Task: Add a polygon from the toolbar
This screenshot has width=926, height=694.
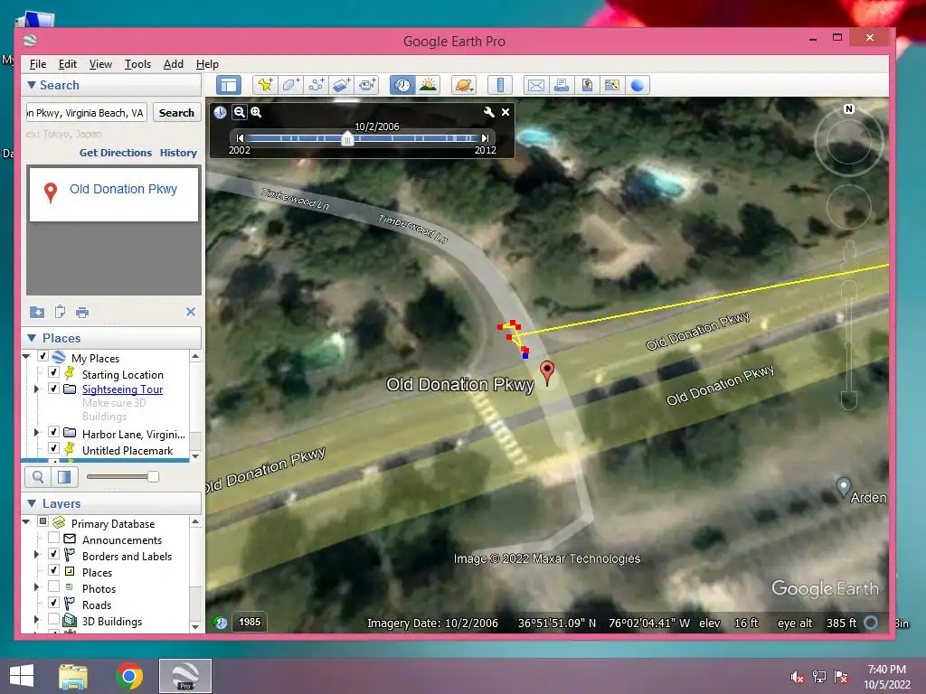Action: click(290, 85)
